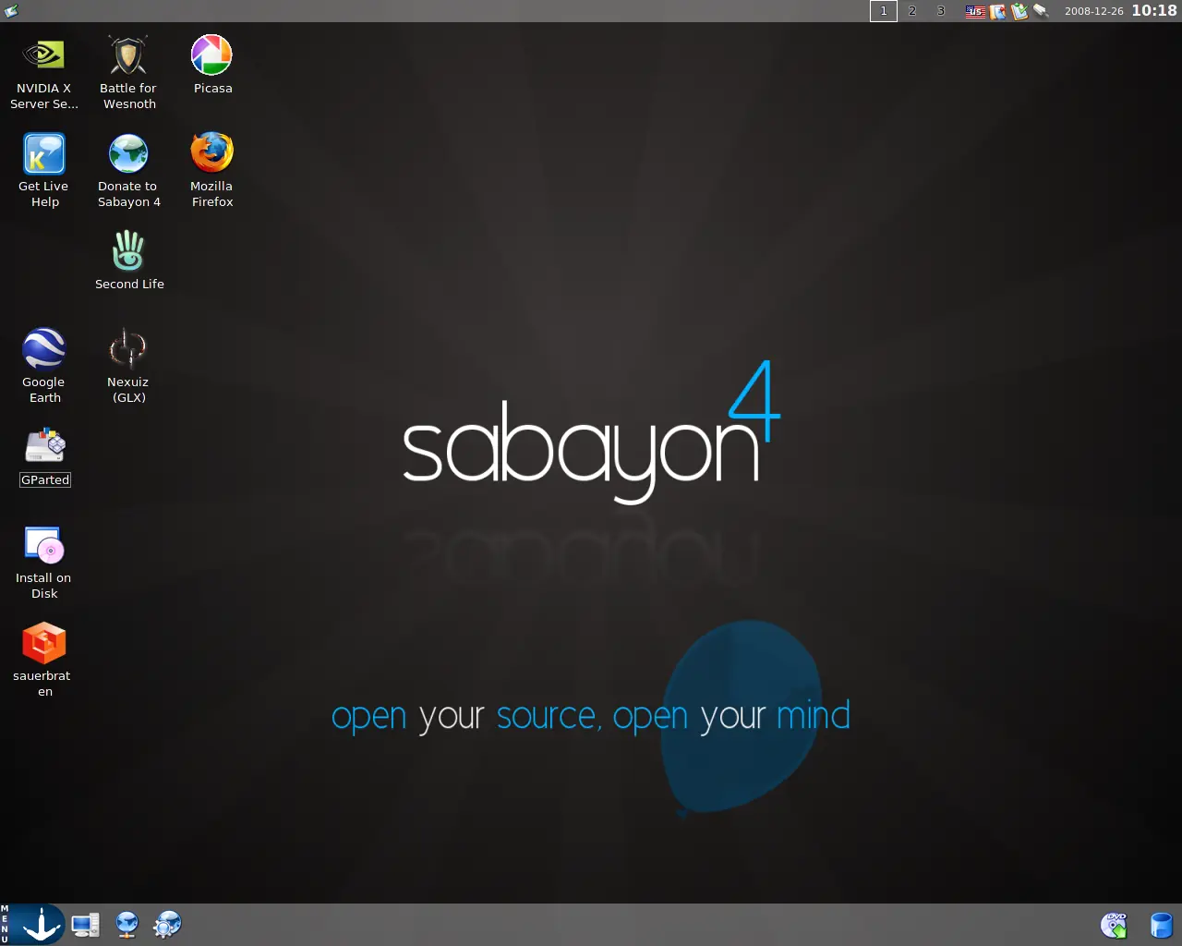
Task: Click the network plug icon in the system tray
Action: 1041,11
